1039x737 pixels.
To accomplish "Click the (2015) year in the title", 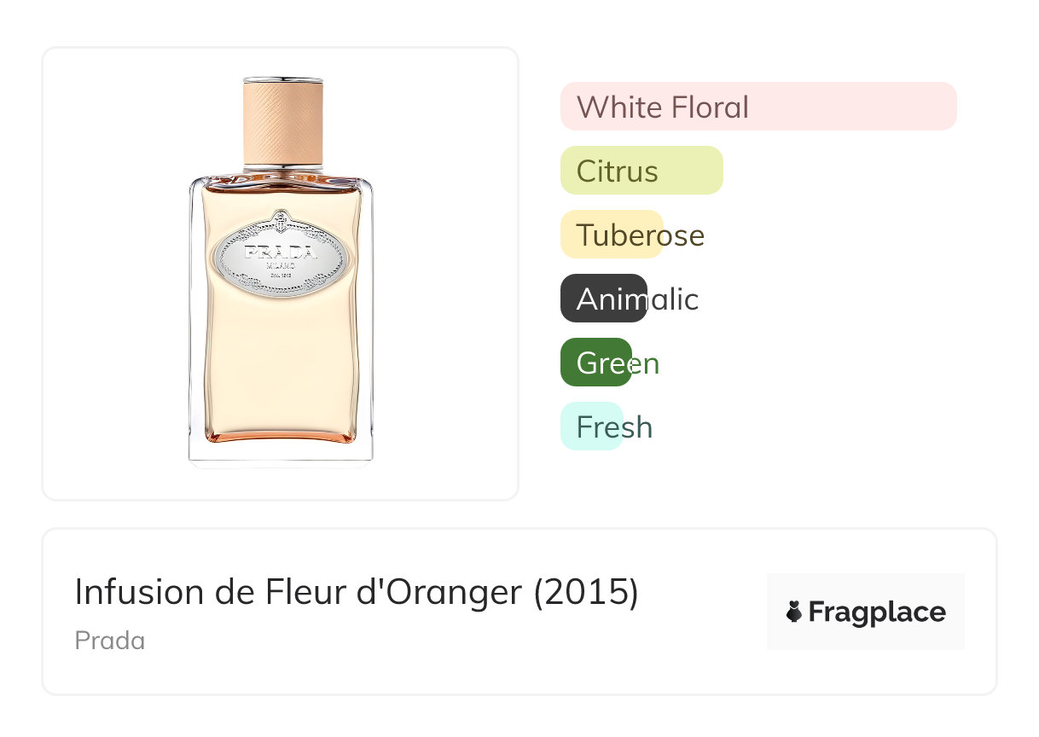I will pyautogui.click(x=585, y=592).
